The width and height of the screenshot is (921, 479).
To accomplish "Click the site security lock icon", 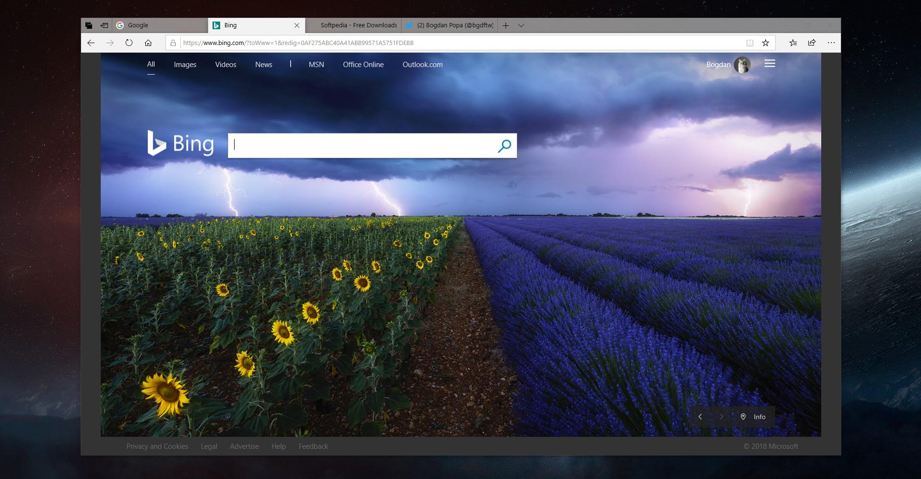I will coord(172,43).
